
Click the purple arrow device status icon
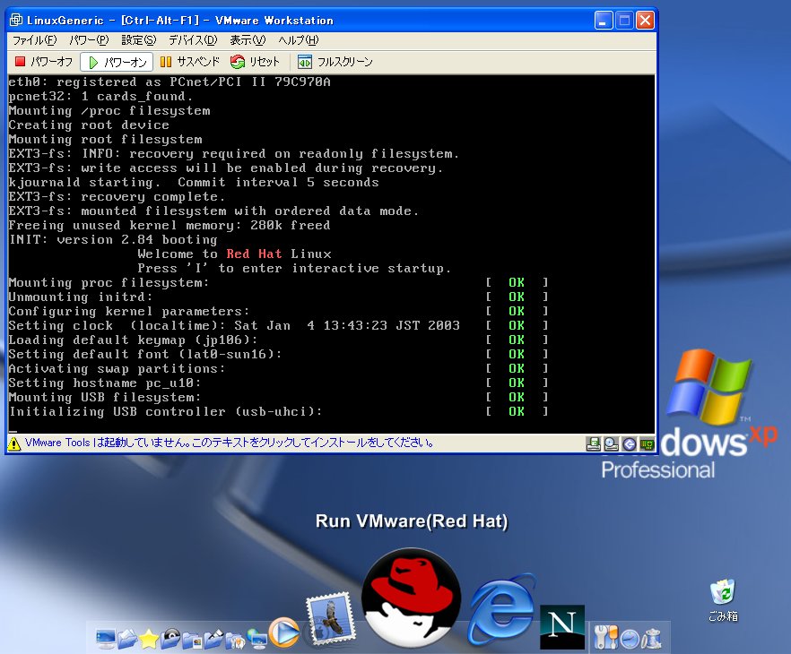tap(629, 443)
